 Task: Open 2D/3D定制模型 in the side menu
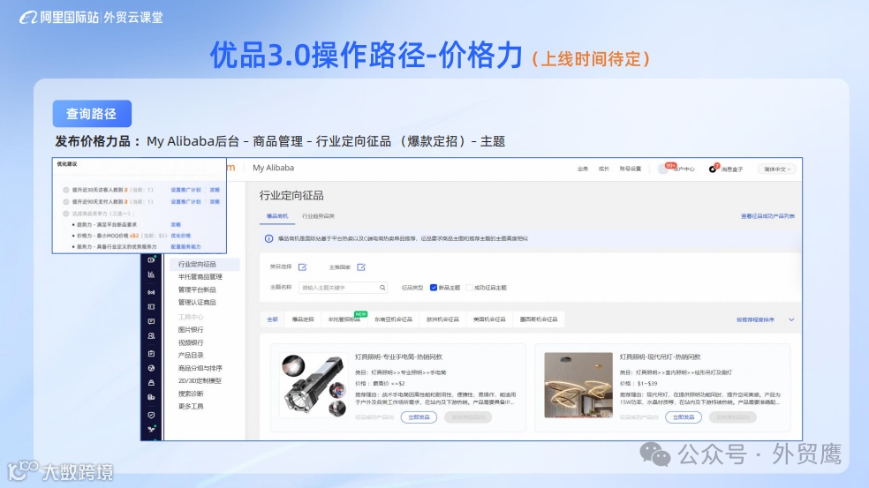tap(200, 380)
